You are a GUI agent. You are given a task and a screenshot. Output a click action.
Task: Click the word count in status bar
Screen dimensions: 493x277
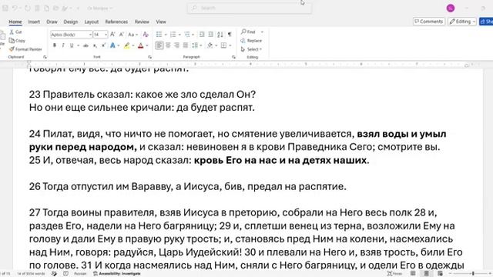(x=31, y=274)
